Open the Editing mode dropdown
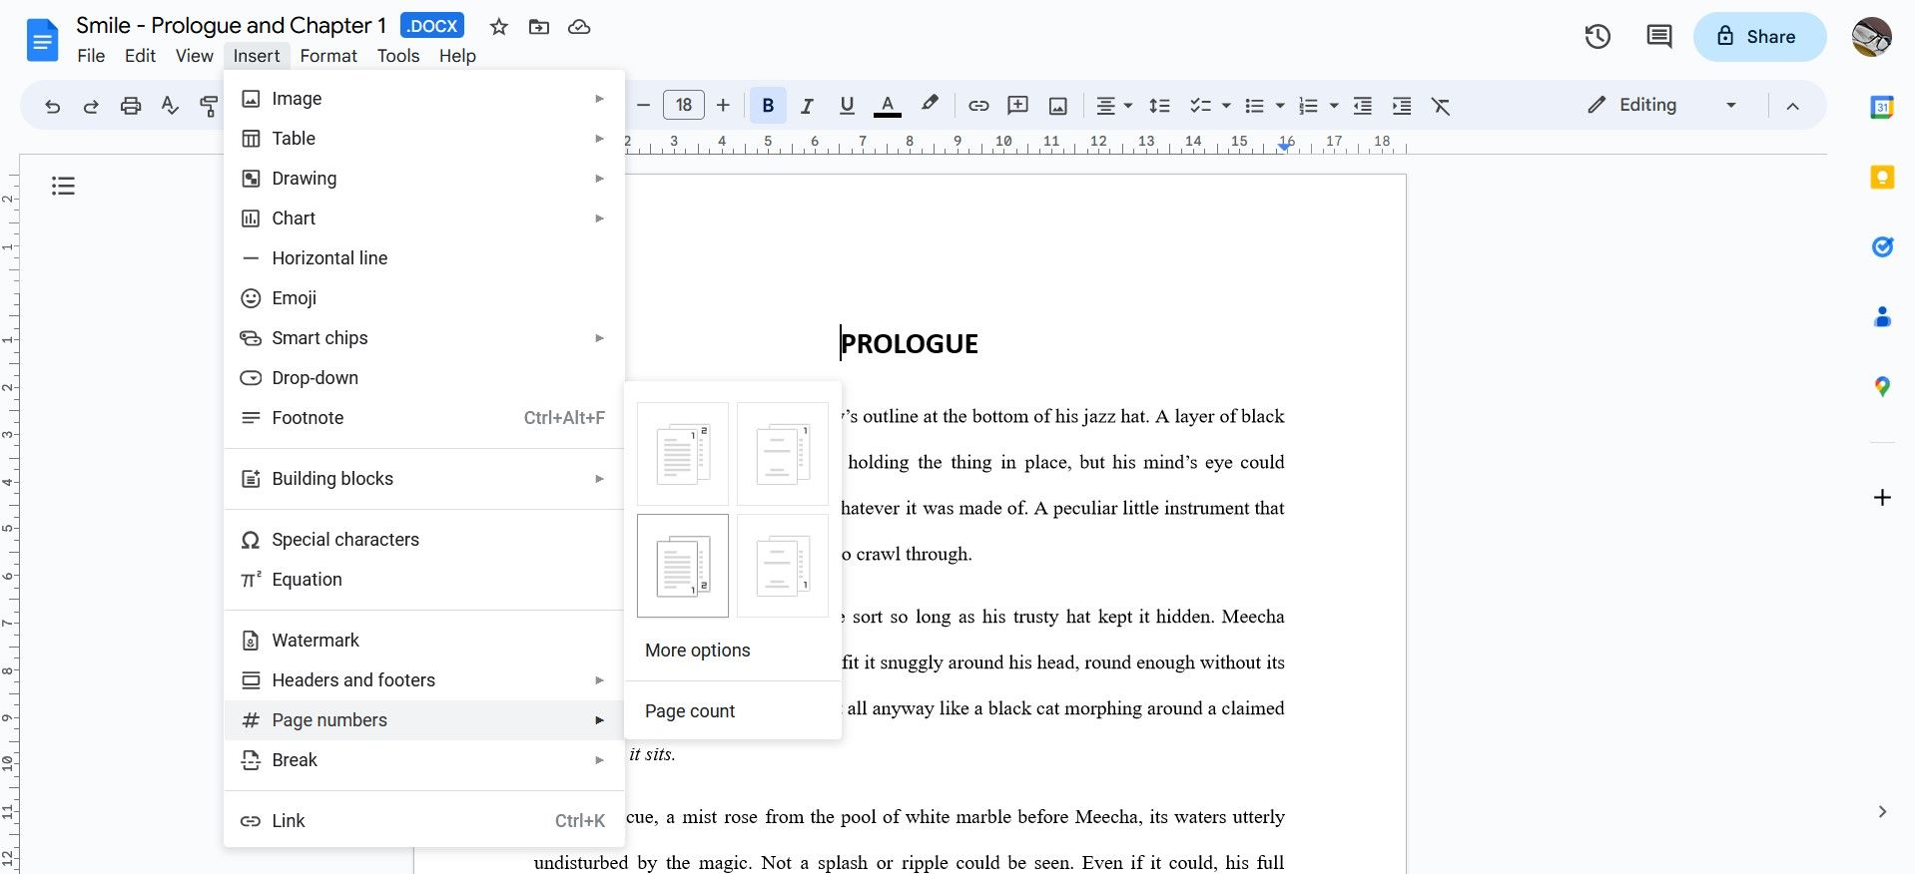Image resolution: width=1915 pixels, height=874 pixels. pyautogui.click(x=1662, y=105)
